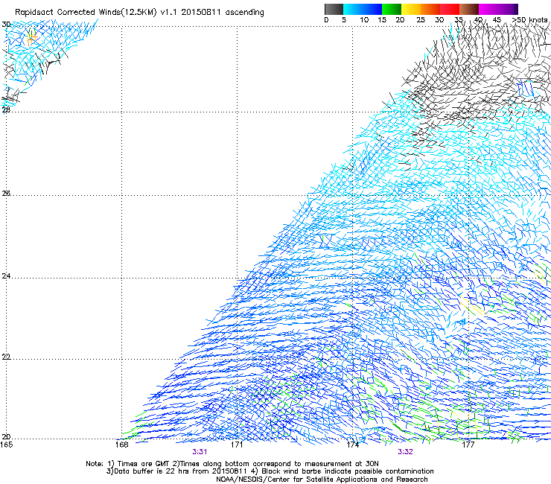Screen dimensions: 551x484
Task: Click the latitude label '30'
Action: click(6, 25)
